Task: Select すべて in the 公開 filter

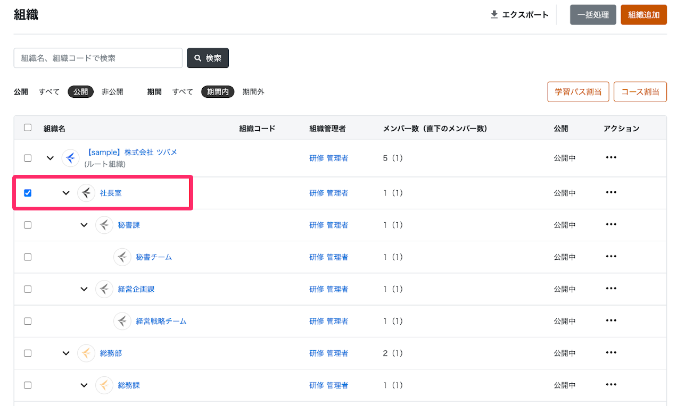Action: click(x=49, y=92)
